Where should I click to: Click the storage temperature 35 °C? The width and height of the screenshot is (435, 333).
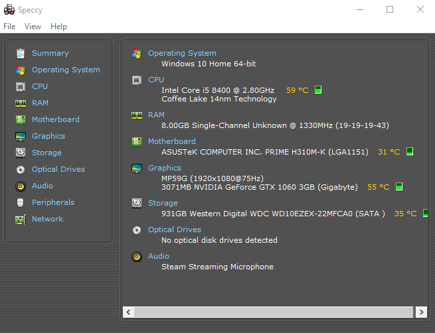point(406,214)
